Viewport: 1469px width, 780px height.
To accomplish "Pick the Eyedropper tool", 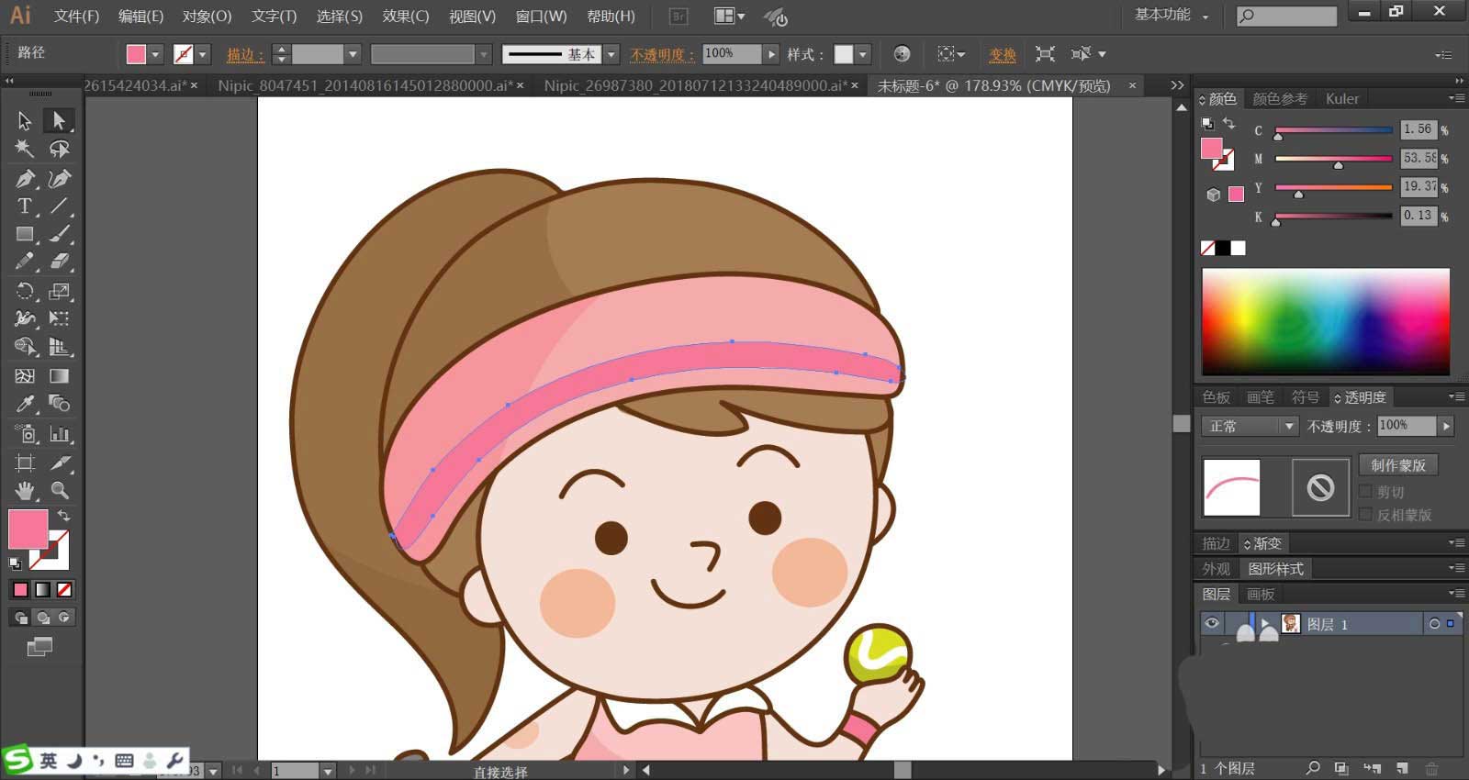I will [25, 404].
